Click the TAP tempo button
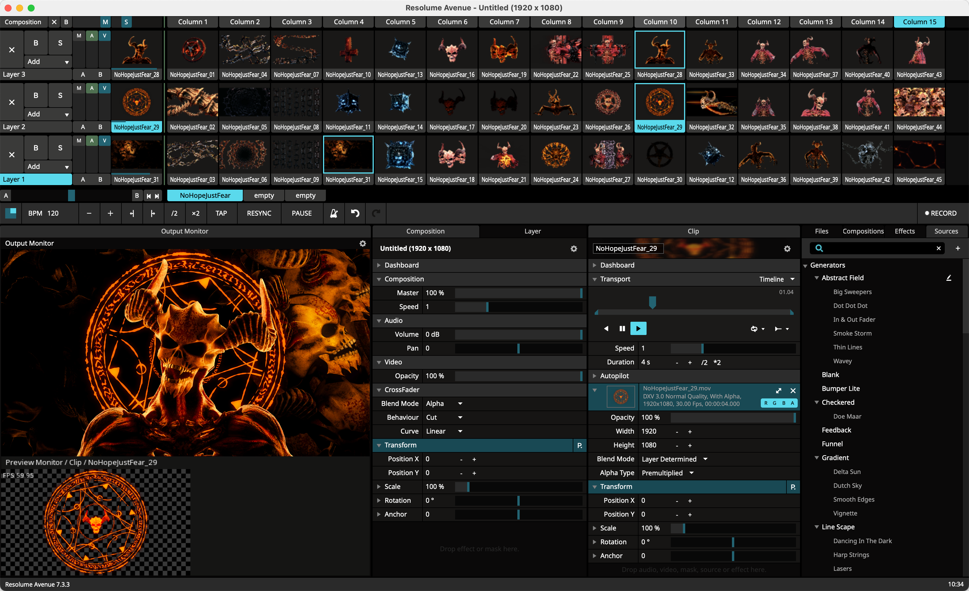 [x=221, y=213]
